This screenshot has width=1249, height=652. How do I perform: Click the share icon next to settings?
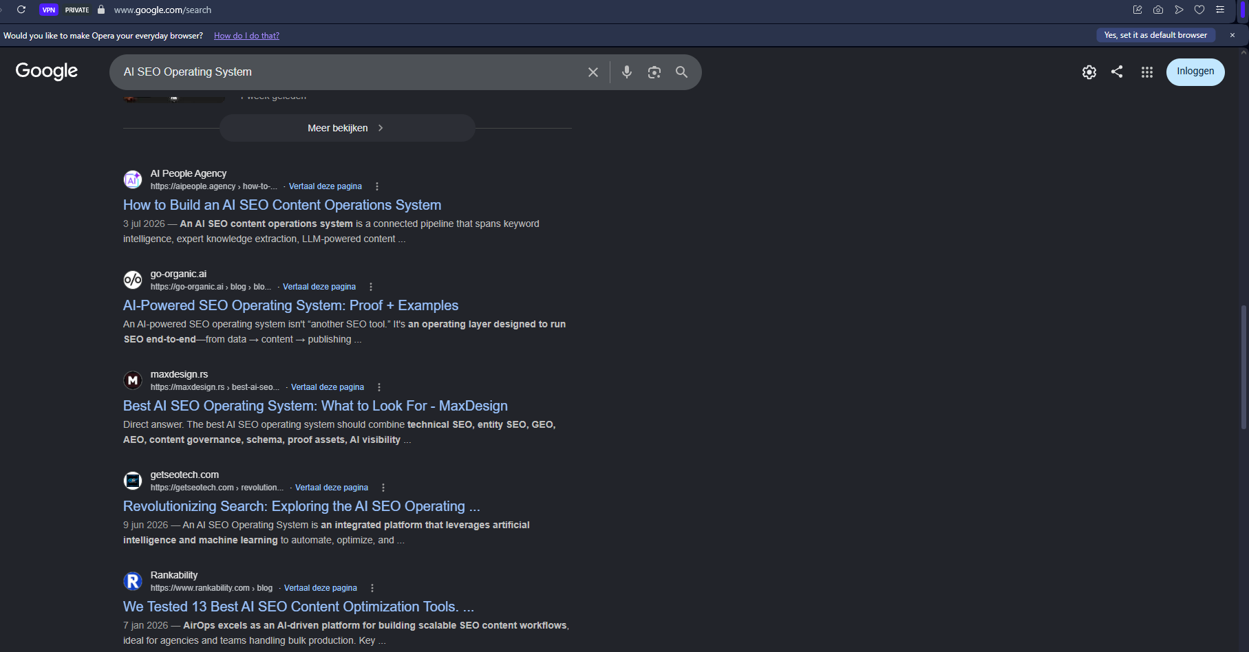1117,72
